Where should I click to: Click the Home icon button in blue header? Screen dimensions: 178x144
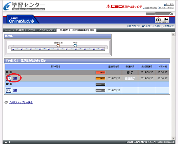pos(159,20)
